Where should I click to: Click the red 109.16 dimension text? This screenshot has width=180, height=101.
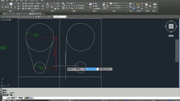tap(55, 53)
